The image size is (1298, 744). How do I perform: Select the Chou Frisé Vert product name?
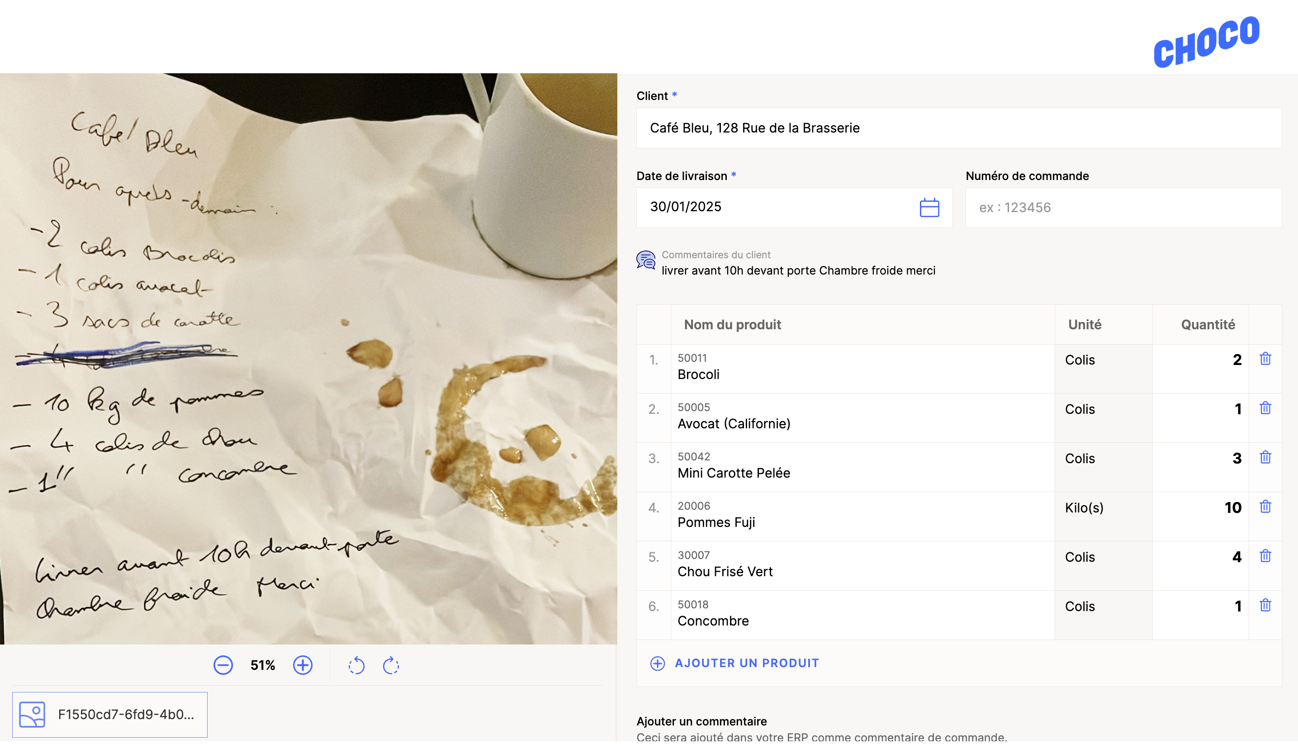[x=725, y=572]
